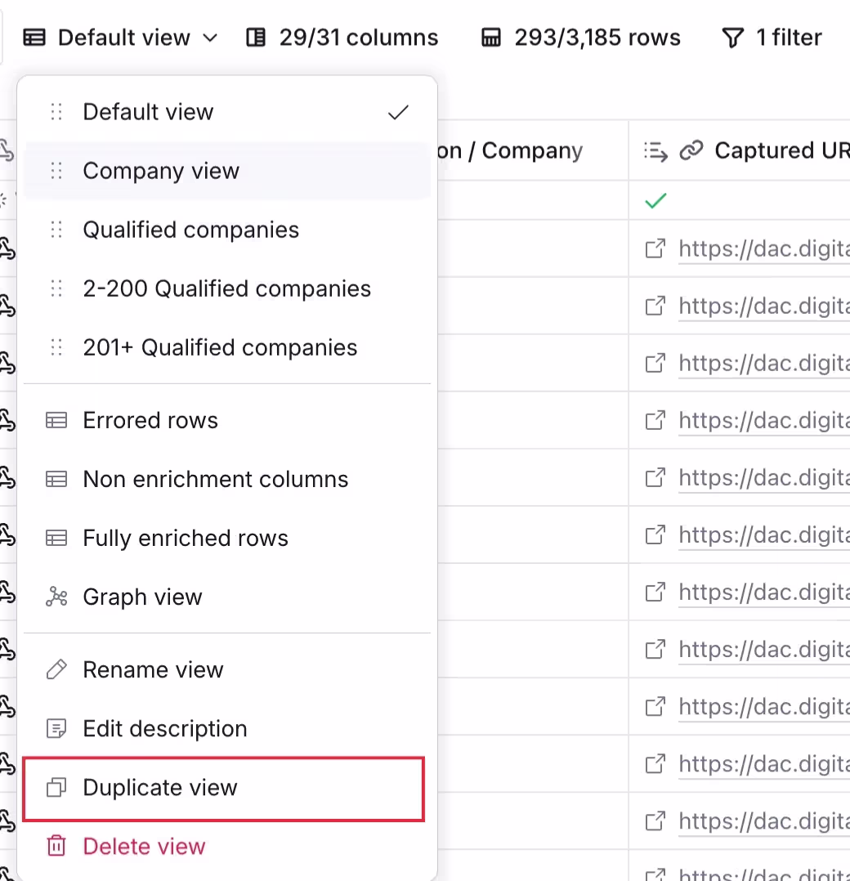Click the drag handle for Qualified companies
This screenshot has width=850, height=881.
[56, 230]
